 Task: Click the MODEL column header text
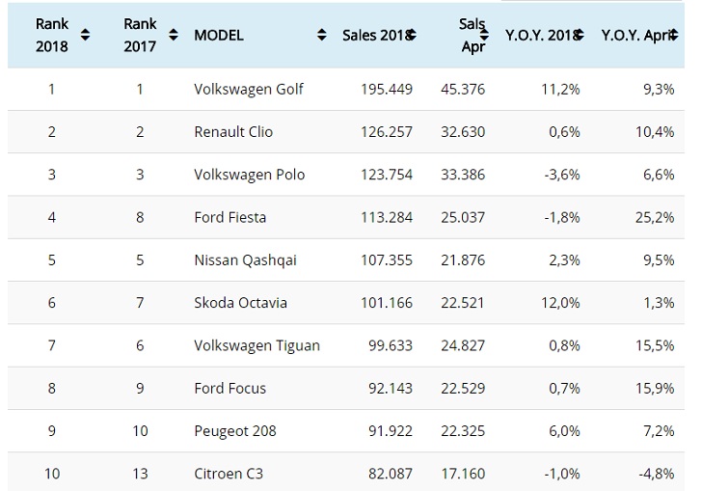click(x=219, y=35)
